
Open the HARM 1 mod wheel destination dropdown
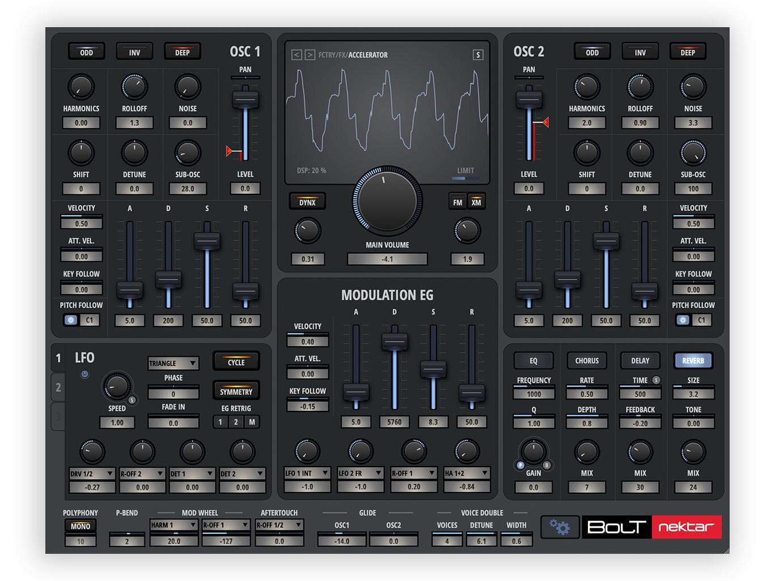click(174, 525)
